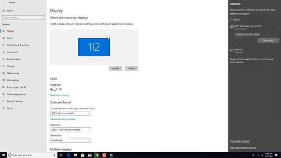The width and height of the screenshot is (281, 158).
Task: Click the network icon in system tray
Action: 263,155
